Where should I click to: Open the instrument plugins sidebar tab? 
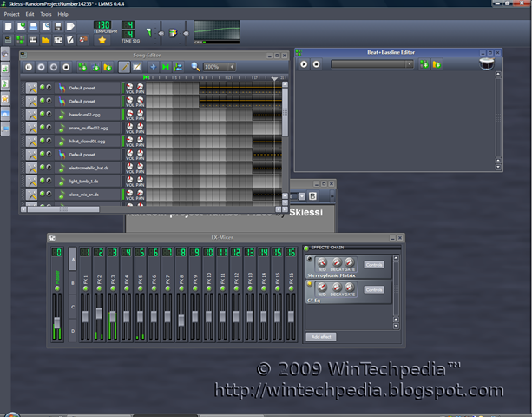coord(5,54)
